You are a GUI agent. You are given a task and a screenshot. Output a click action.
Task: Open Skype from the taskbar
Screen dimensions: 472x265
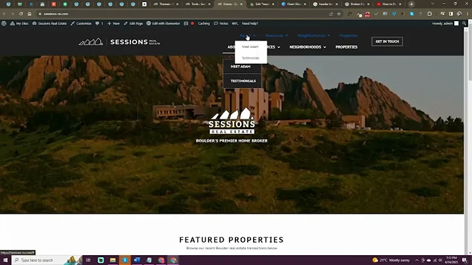[x=125, y=260]
